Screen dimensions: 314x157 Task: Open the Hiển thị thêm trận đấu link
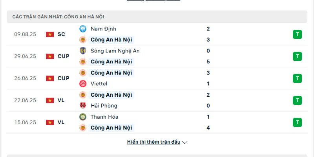(153, 142)
